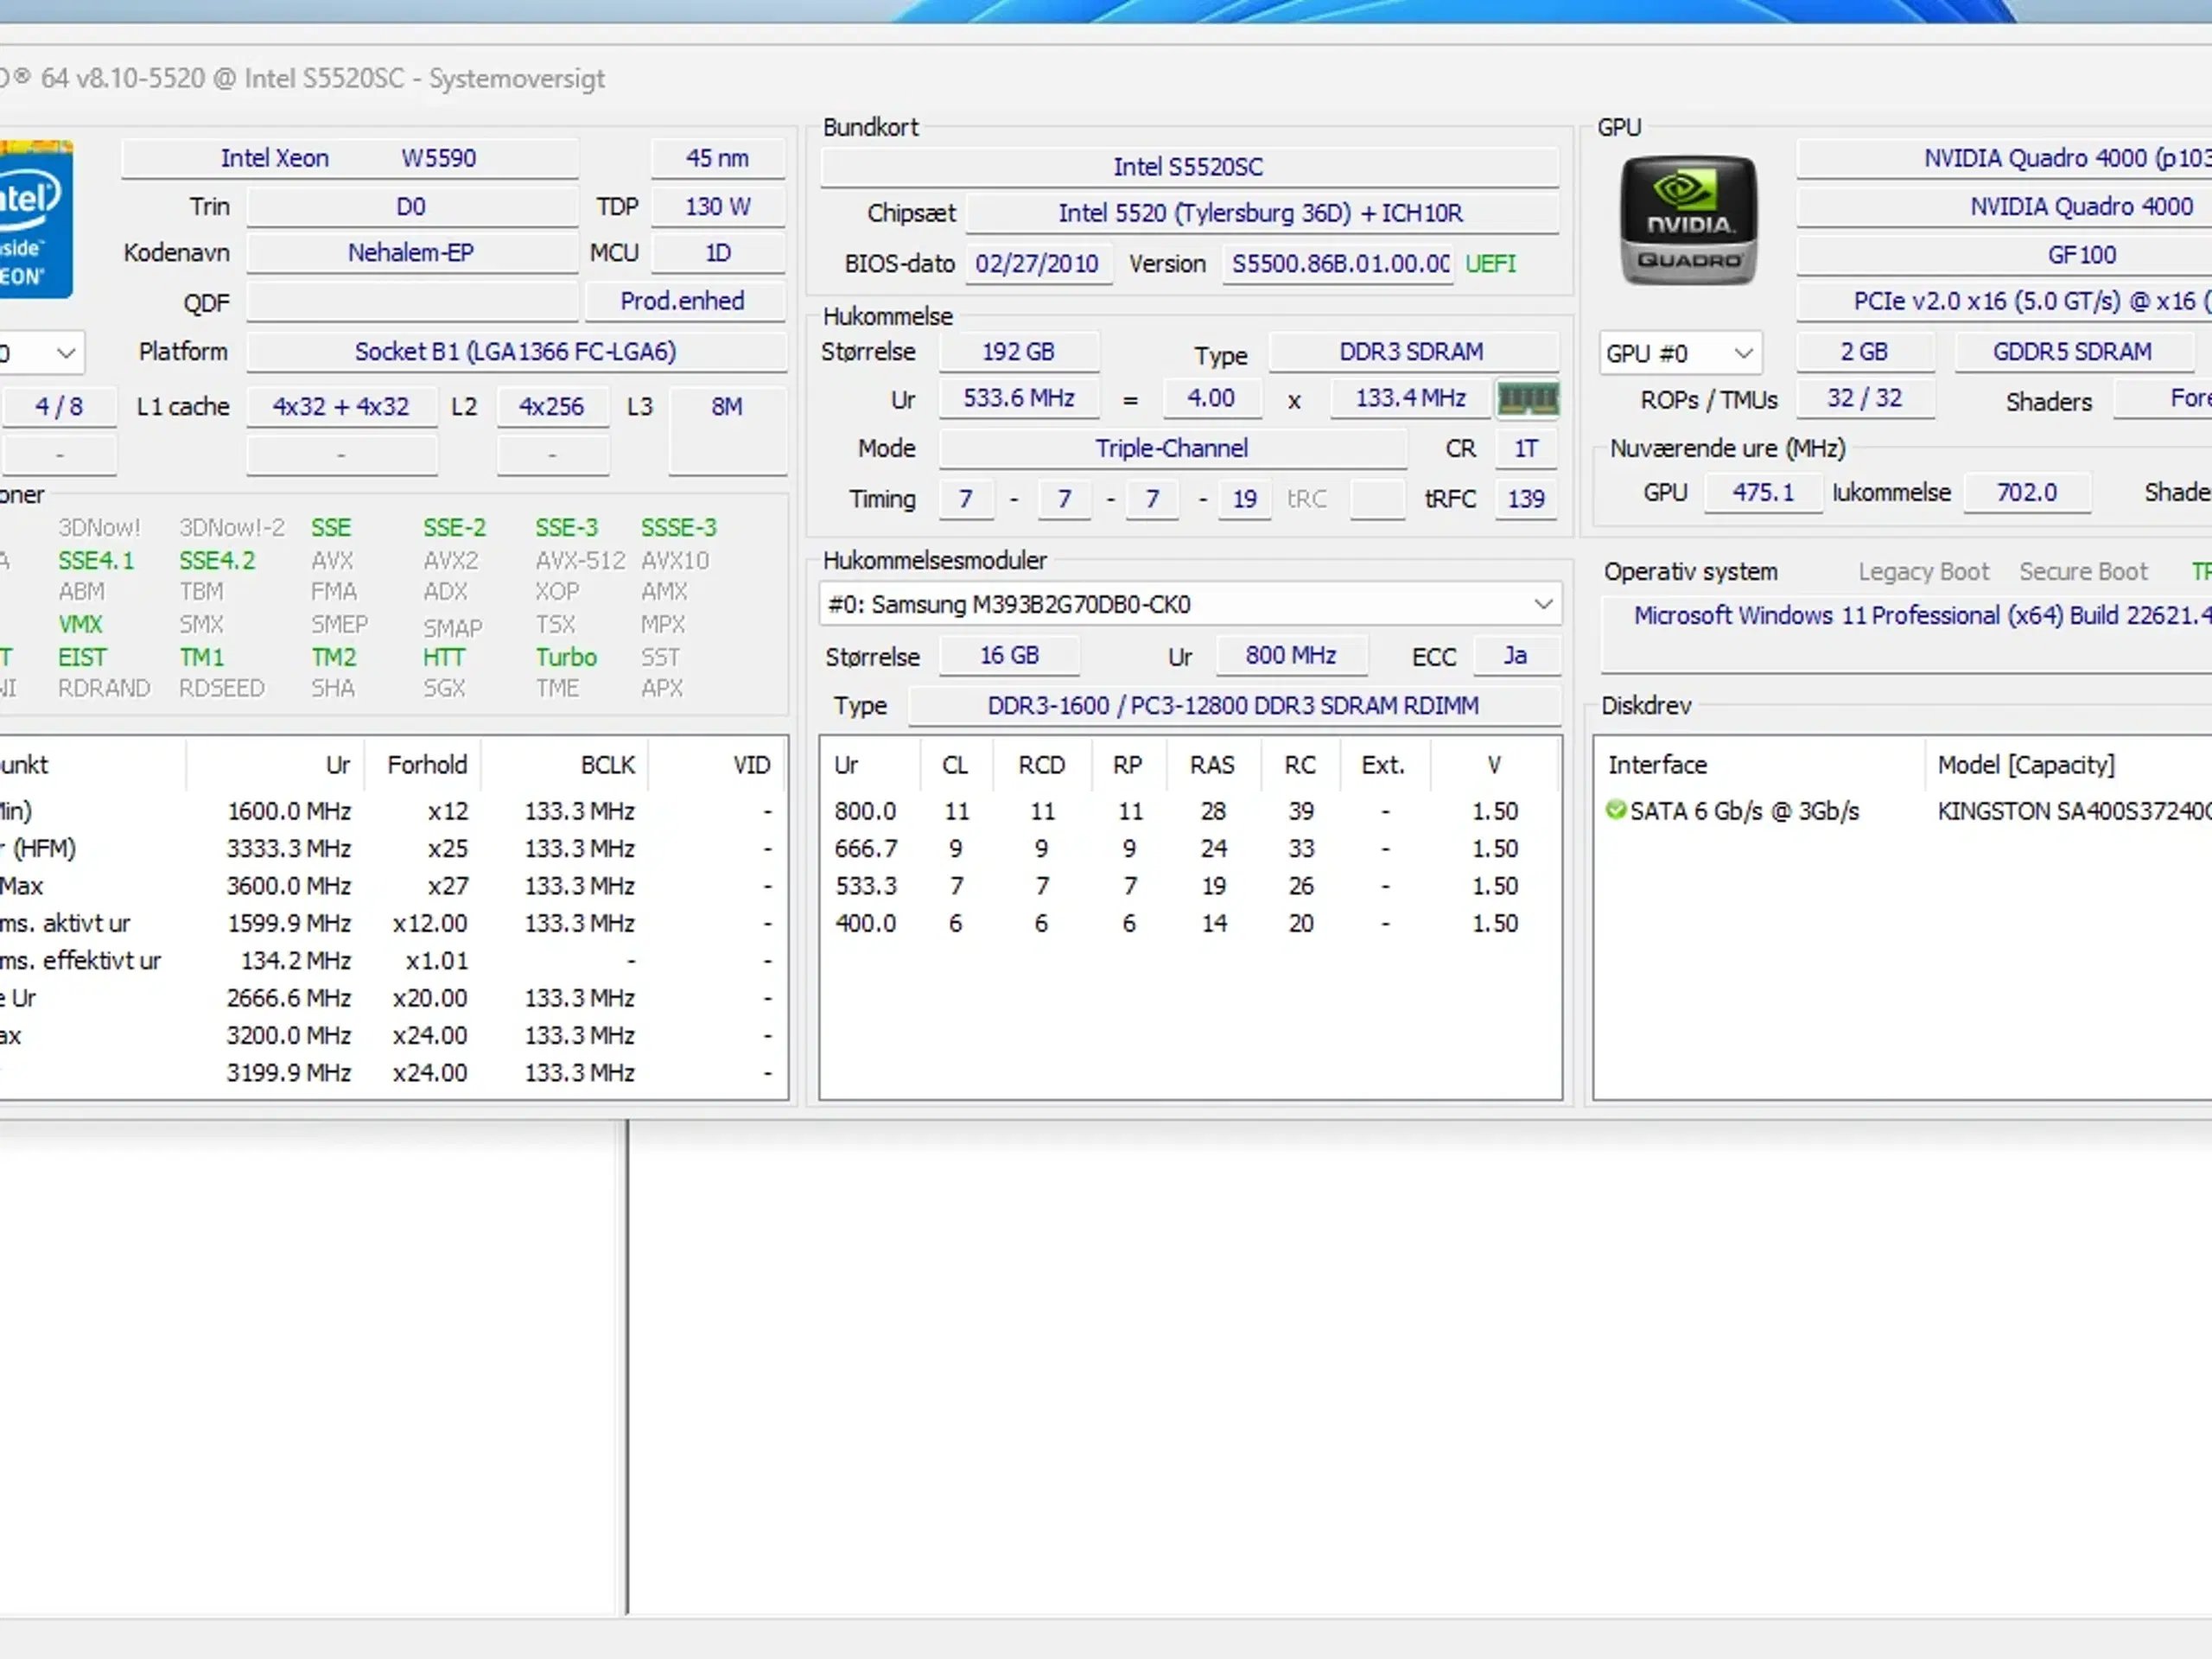Open the GPU #0 selector dropdown

[1680, 353]
